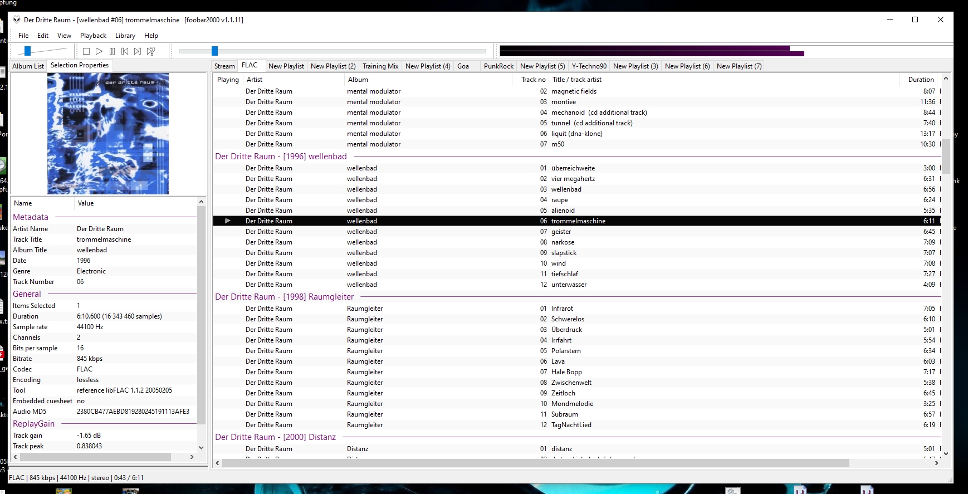Open the New Playlist (7) tab
968x494 pixels.
click(739, 66)
